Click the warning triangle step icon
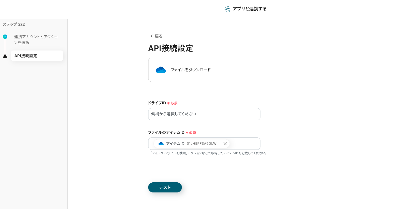Screen dimensions: 396x209 [x=5, y=56]
